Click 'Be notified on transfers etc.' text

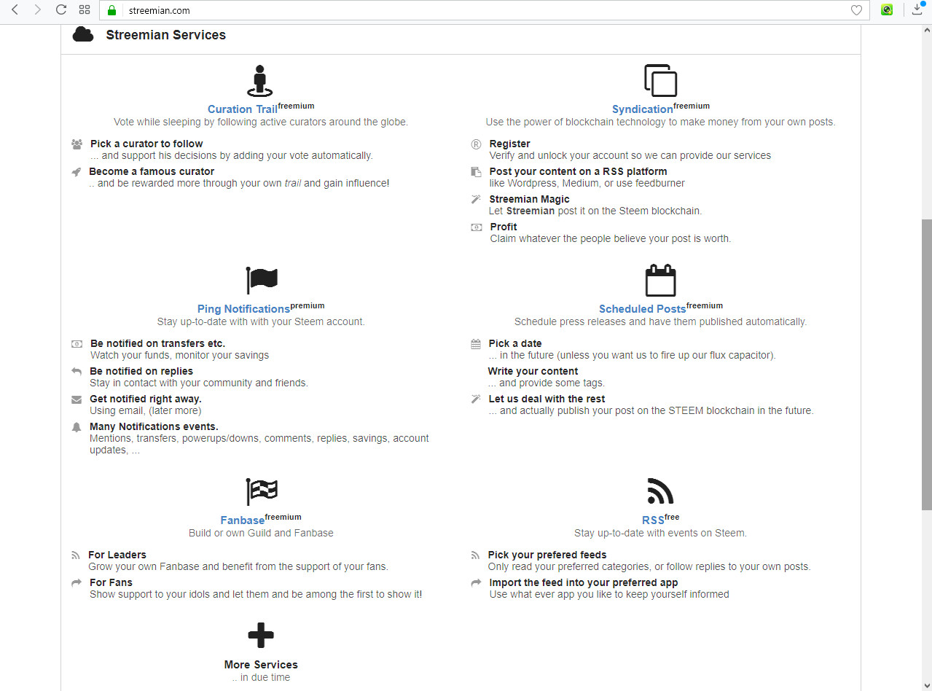(157, 344)
